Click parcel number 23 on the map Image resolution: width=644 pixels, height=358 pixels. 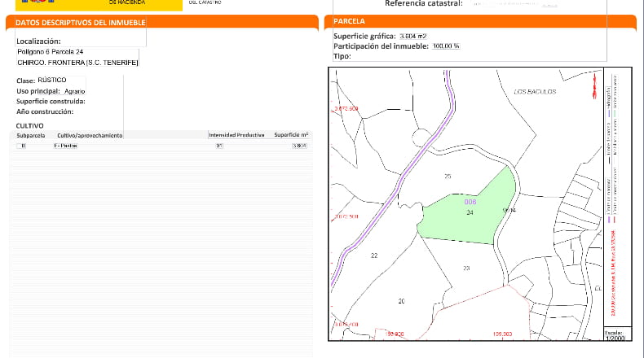466,268
